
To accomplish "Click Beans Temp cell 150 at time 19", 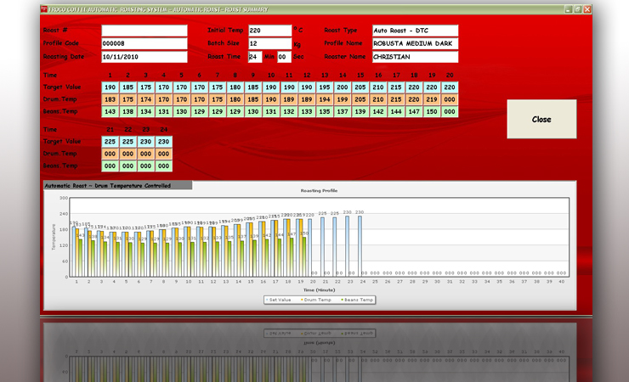I will click(x=432, y=111).
